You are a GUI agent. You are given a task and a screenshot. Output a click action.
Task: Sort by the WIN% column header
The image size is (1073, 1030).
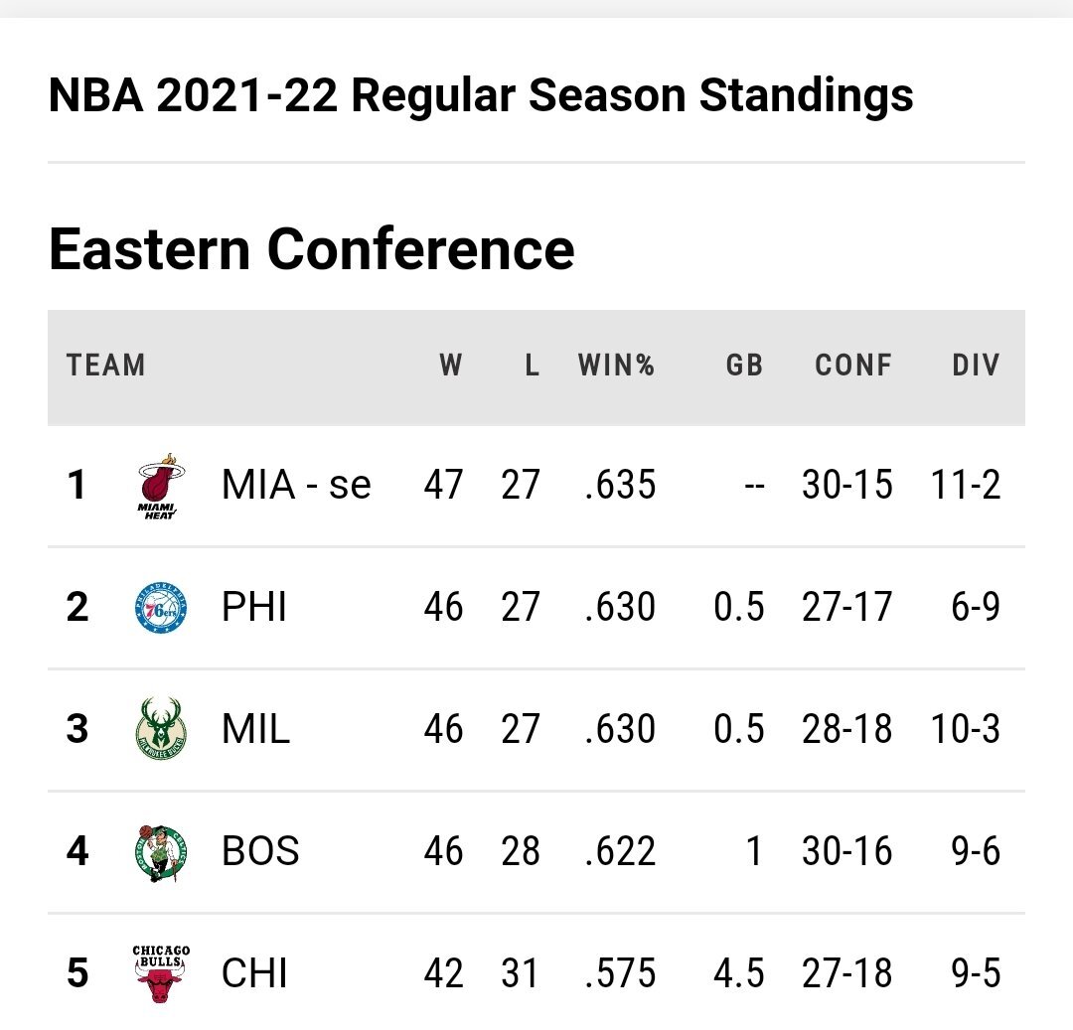click(616, 366)
